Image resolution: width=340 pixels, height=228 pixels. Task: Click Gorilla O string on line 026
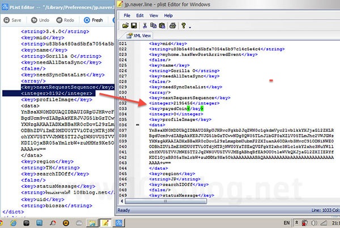point(184,71)
